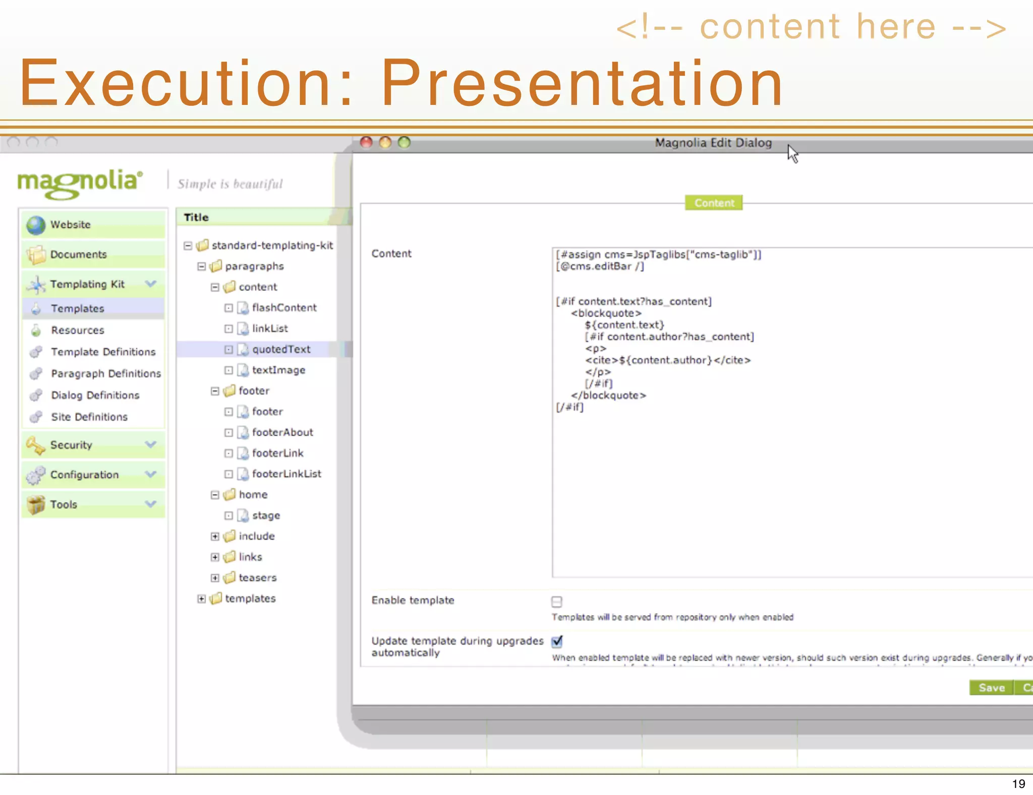The image size is (1033, 795).
Task: Expand the include folder node
Action: pos(215,536)
